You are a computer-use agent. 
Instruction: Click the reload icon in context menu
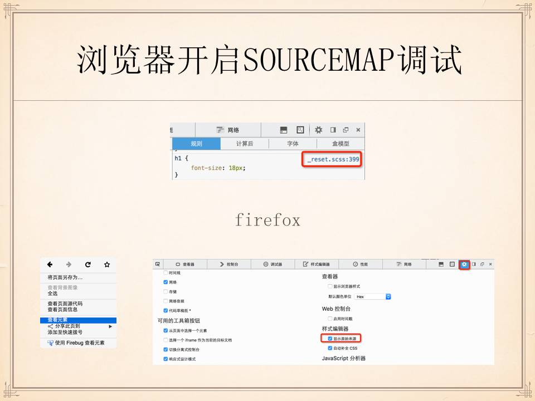pos(87,265)
